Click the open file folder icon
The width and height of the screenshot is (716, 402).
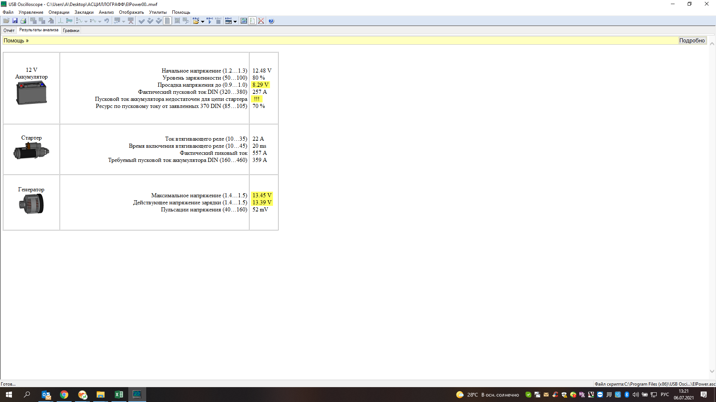point(6,21)
